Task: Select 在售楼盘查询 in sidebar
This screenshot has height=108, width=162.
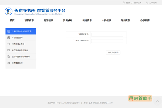Action: pos(21,63)
